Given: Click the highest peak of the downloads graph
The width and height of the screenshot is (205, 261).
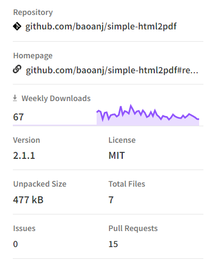Looking at the screenshot, I should pos(131,105).
